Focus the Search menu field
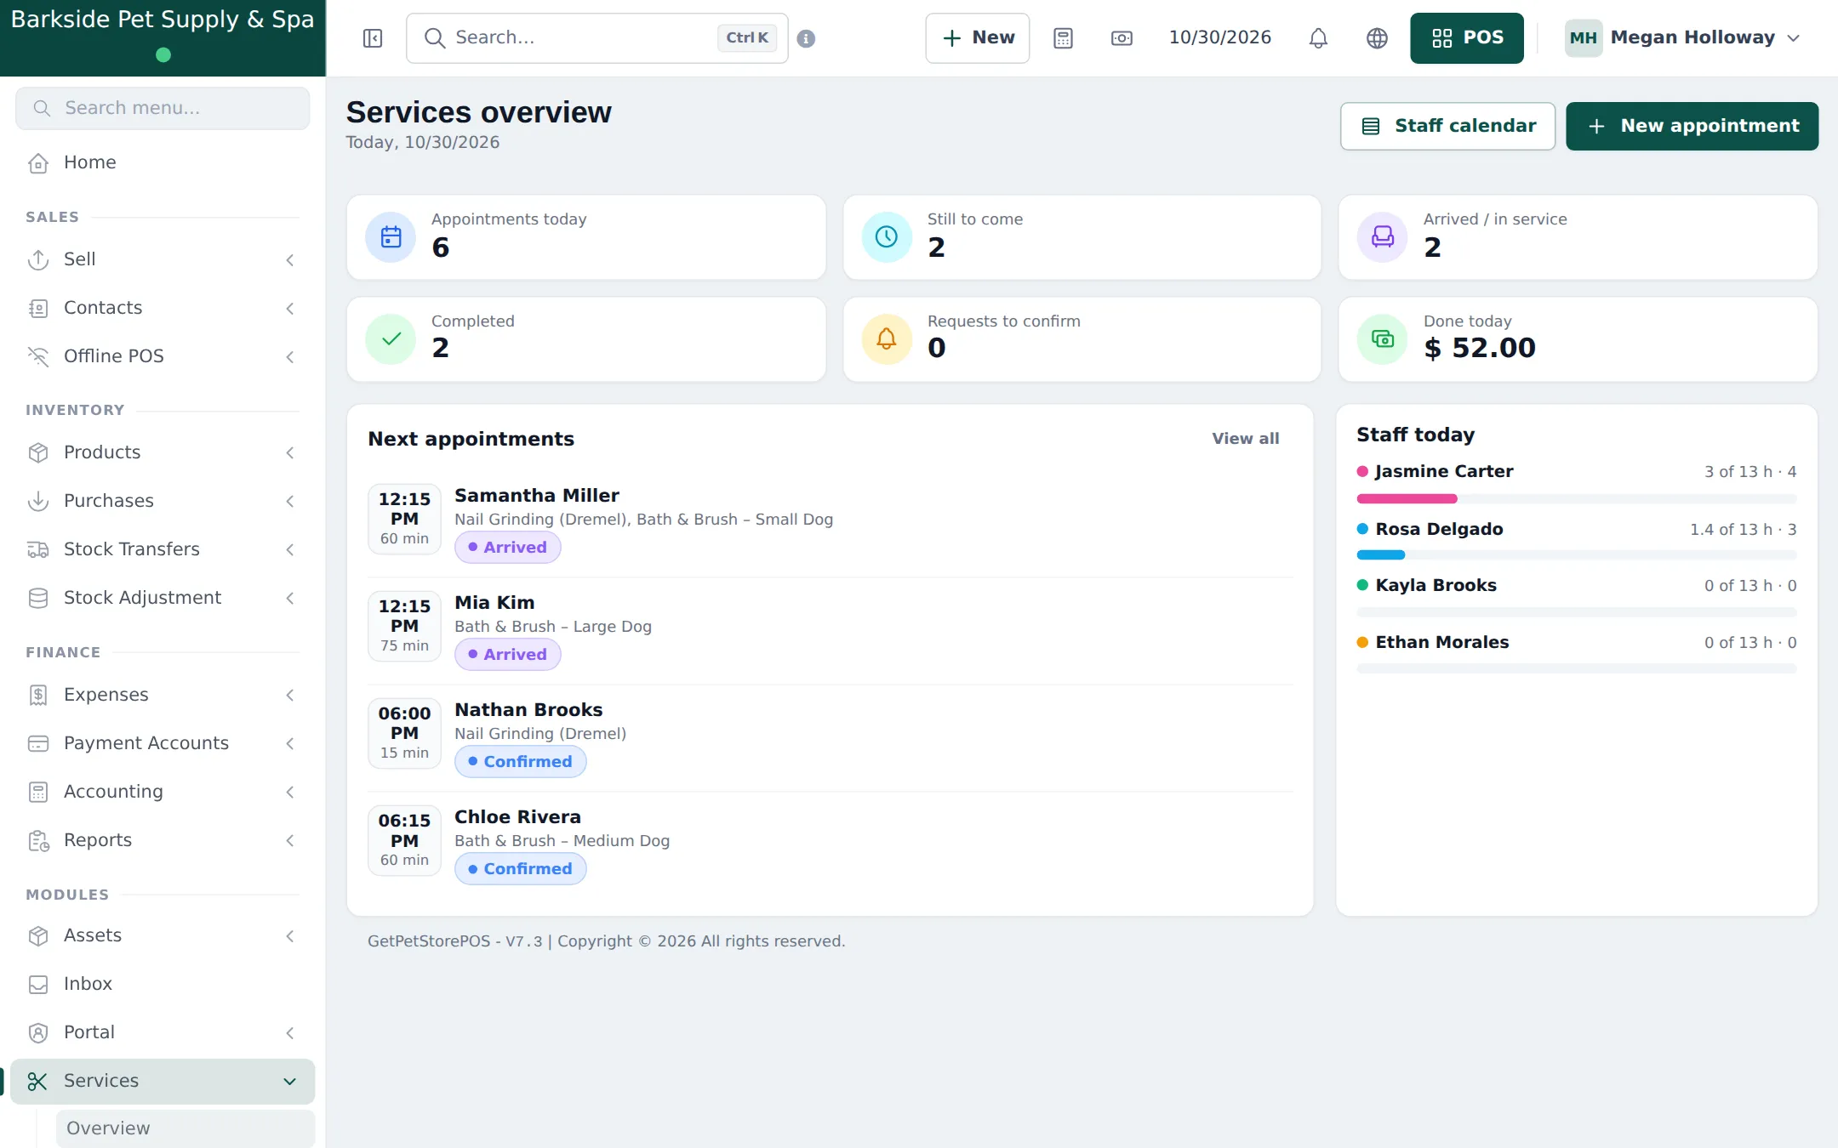The width and height of the screenshot is (1838, 1148). 163,108
